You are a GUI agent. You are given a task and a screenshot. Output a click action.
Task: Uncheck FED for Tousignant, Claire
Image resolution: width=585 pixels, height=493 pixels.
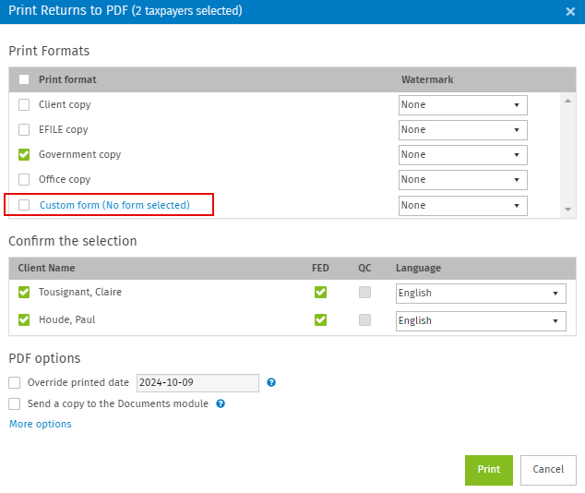[x=320, y=292]
